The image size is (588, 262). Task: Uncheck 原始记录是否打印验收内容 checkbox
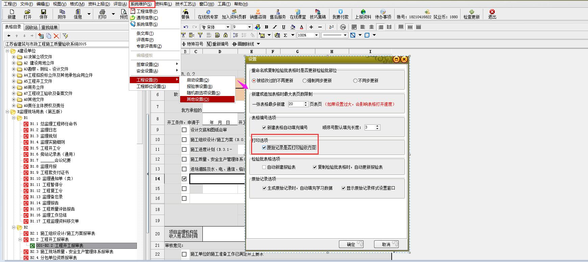point(264,148)
